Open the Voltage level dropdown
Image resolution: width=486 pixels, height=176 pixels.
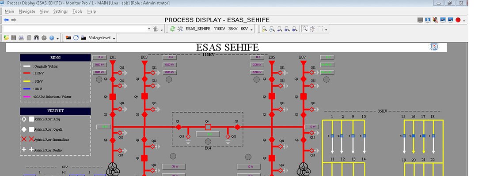102,38
